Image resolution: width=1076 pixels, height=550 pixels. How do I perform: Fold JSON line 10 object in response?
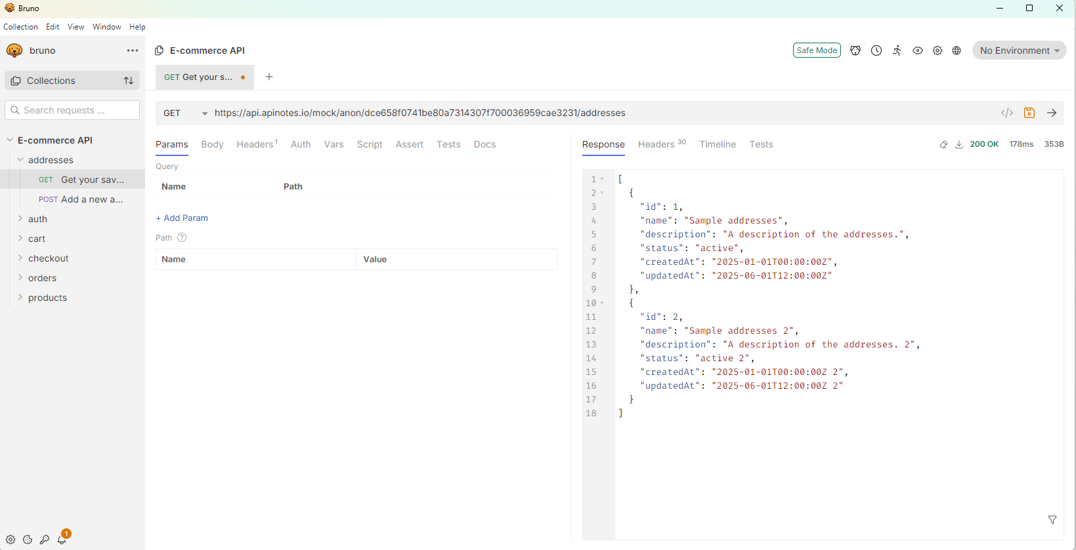(x=602, y=303)
